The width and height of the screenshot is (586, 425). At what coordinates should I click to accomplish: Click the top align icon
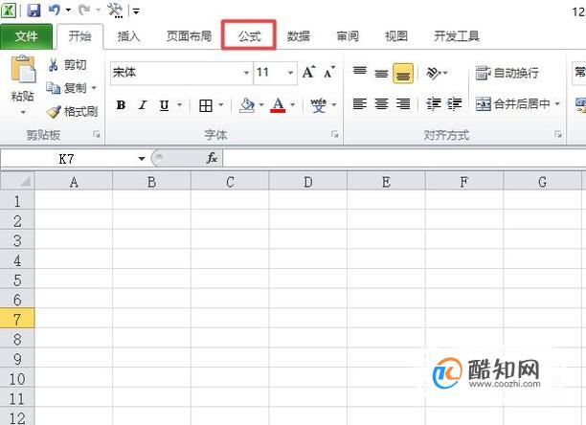coord(360,73)
